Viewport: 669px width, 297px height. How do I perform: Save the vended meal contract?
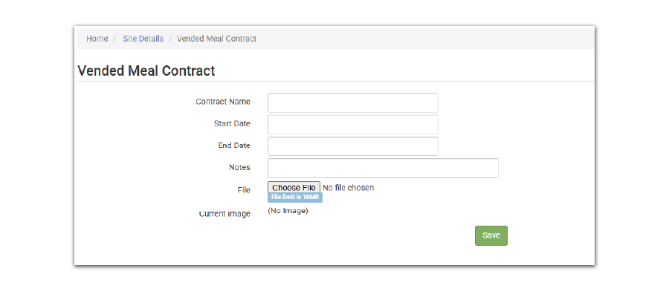coord(491,235)
